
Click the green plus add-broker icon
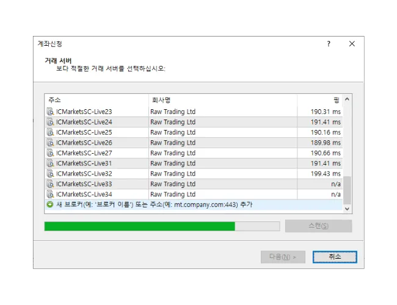click(x=50, y=204)
